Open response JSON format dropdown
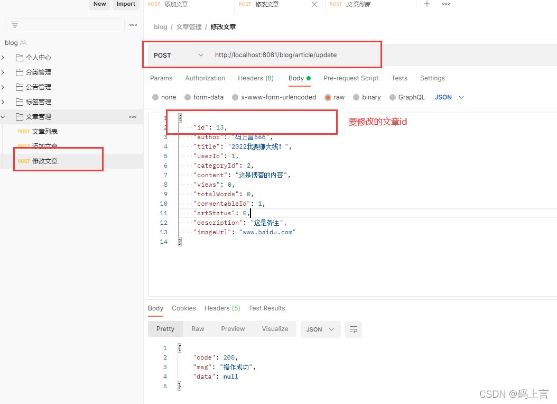The image size is (557, 404). point(320,329)
